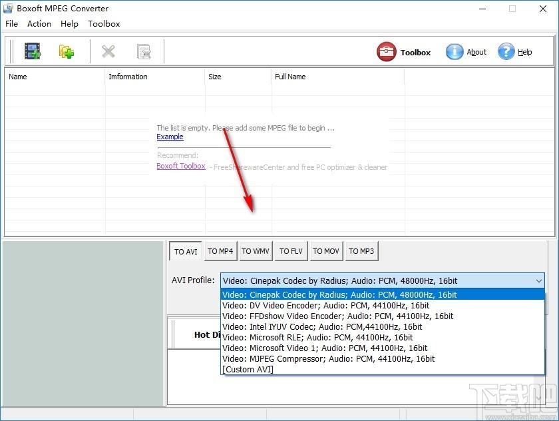The image size is (559, 421).
Task: Click the Boxoft app title icon
Action: tap(8, 8)
